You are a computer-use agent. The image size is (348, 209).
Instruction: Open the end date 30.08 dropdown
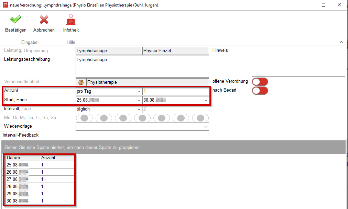point(206,100)
